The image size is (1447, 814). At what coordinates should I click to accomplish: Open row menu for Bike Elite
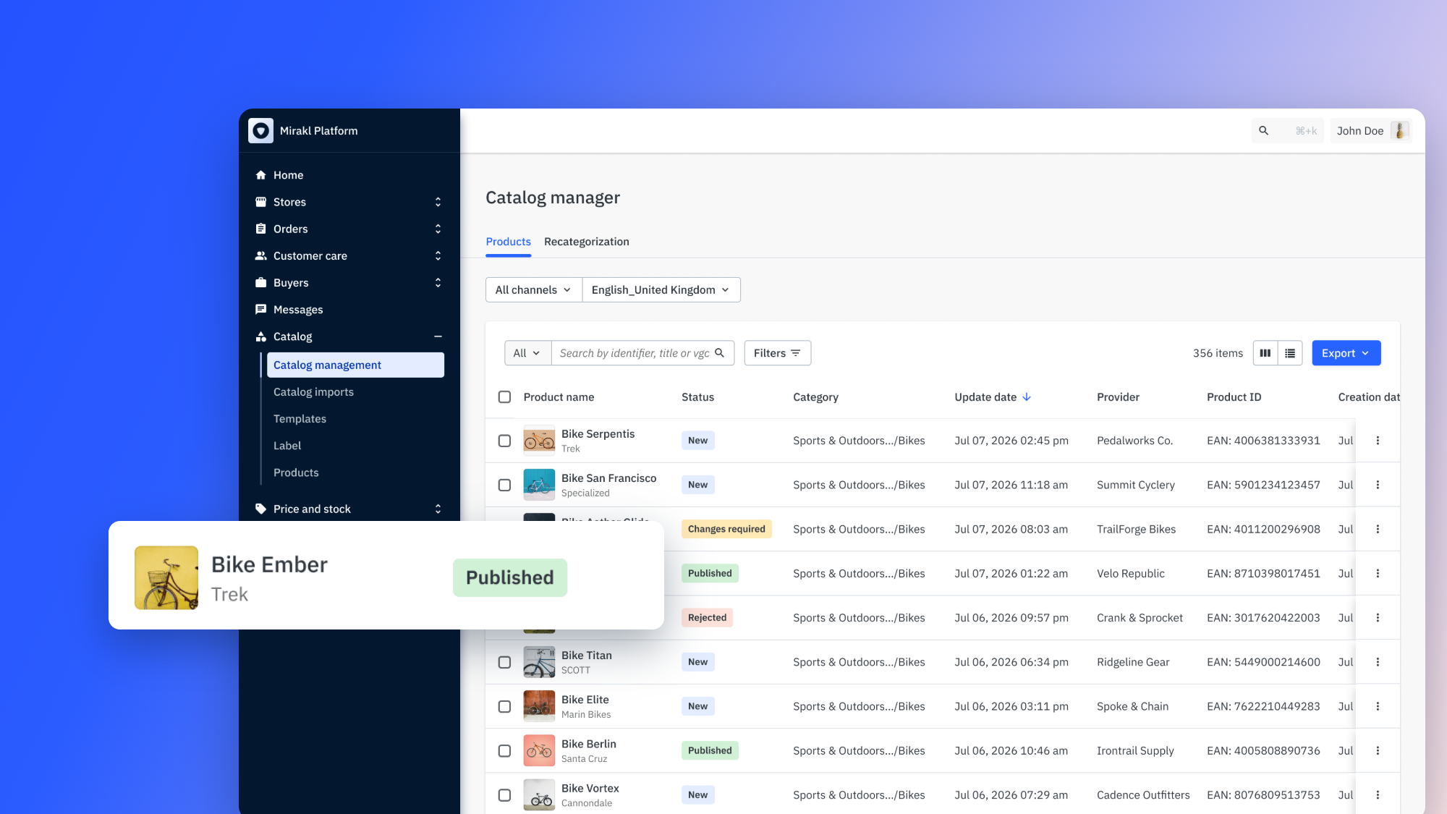pyautogui.click(x=1378, y=706)
